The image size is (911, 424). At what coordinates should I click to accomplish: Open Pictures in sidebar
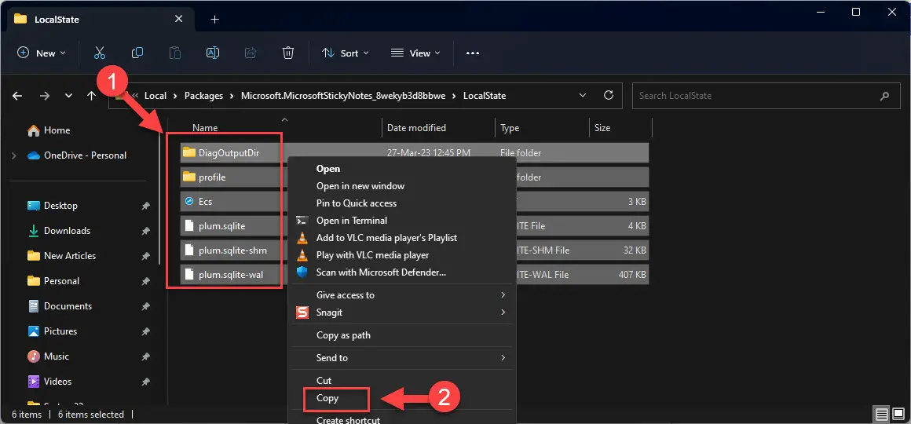coord(60,331)
